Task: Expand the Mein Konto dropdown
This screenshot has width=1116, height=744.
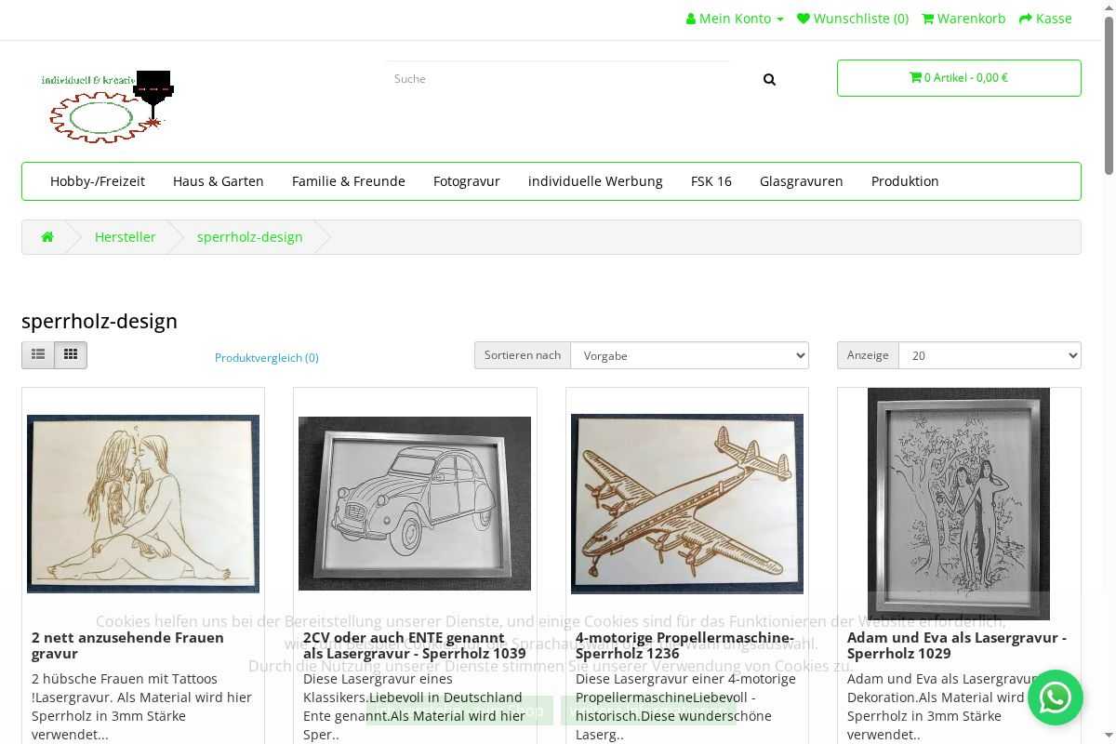Action: pos(735,19)
